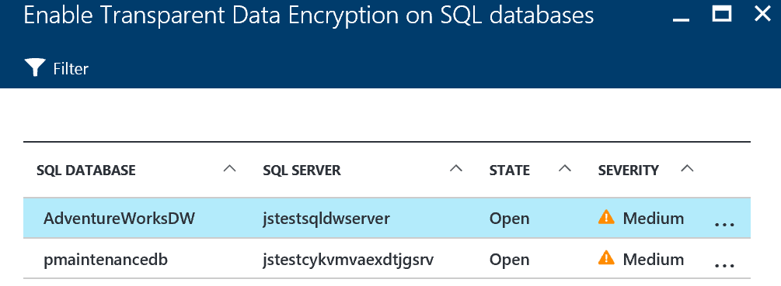Sort by SQL DATABASE chevron arrow

[229, 168]
